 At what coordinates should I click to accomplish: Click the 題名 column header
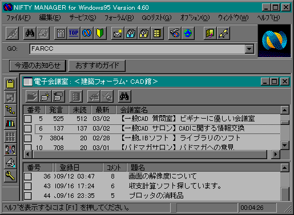click(x=204, y=168)
